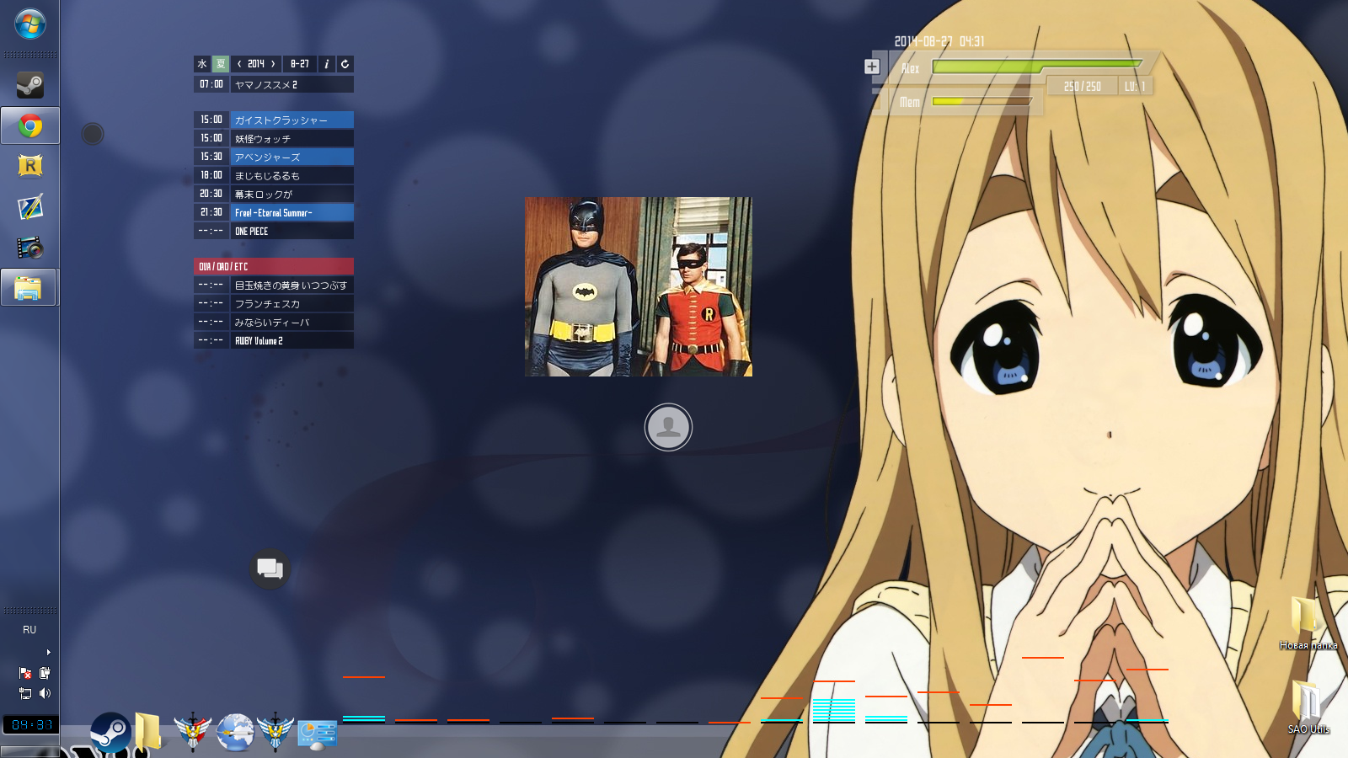This screenshot has height=758, width=1348.
Task: Launch the all-blue winged sword emblem in dock
Action: pos(275,732)
